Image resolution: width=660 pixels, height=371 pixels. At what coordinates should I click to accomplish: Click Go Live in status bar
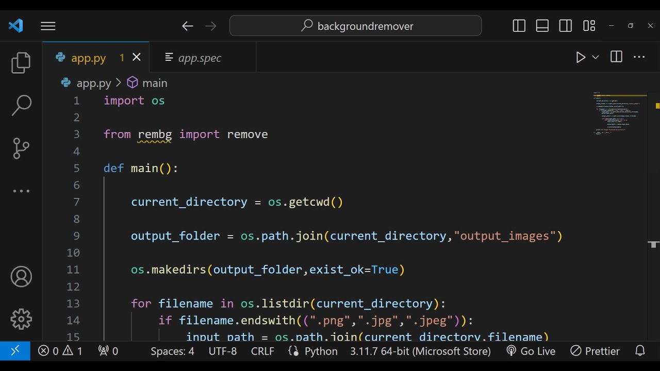click(531, 351)
